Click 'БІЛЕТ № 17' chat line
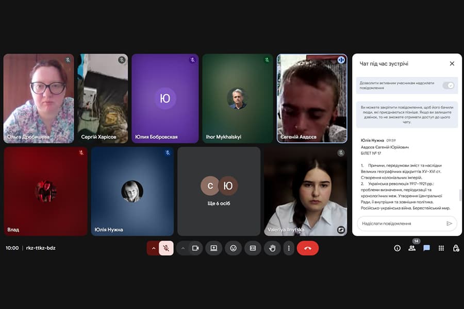 pos(371,153)
